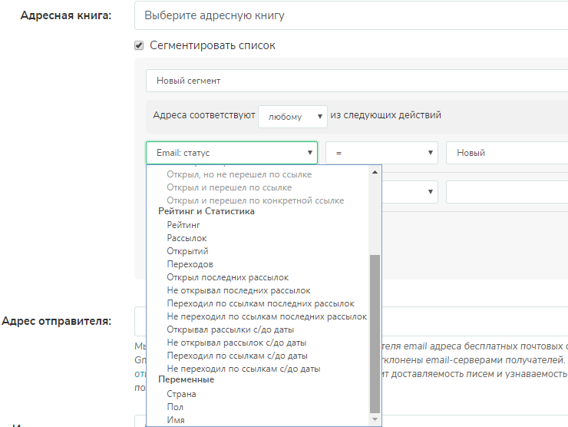The width and height of the screenshot is (568, 427).
Task: Uncheck the Сегментировать список checkbox
Action: [x=139, y=45]
